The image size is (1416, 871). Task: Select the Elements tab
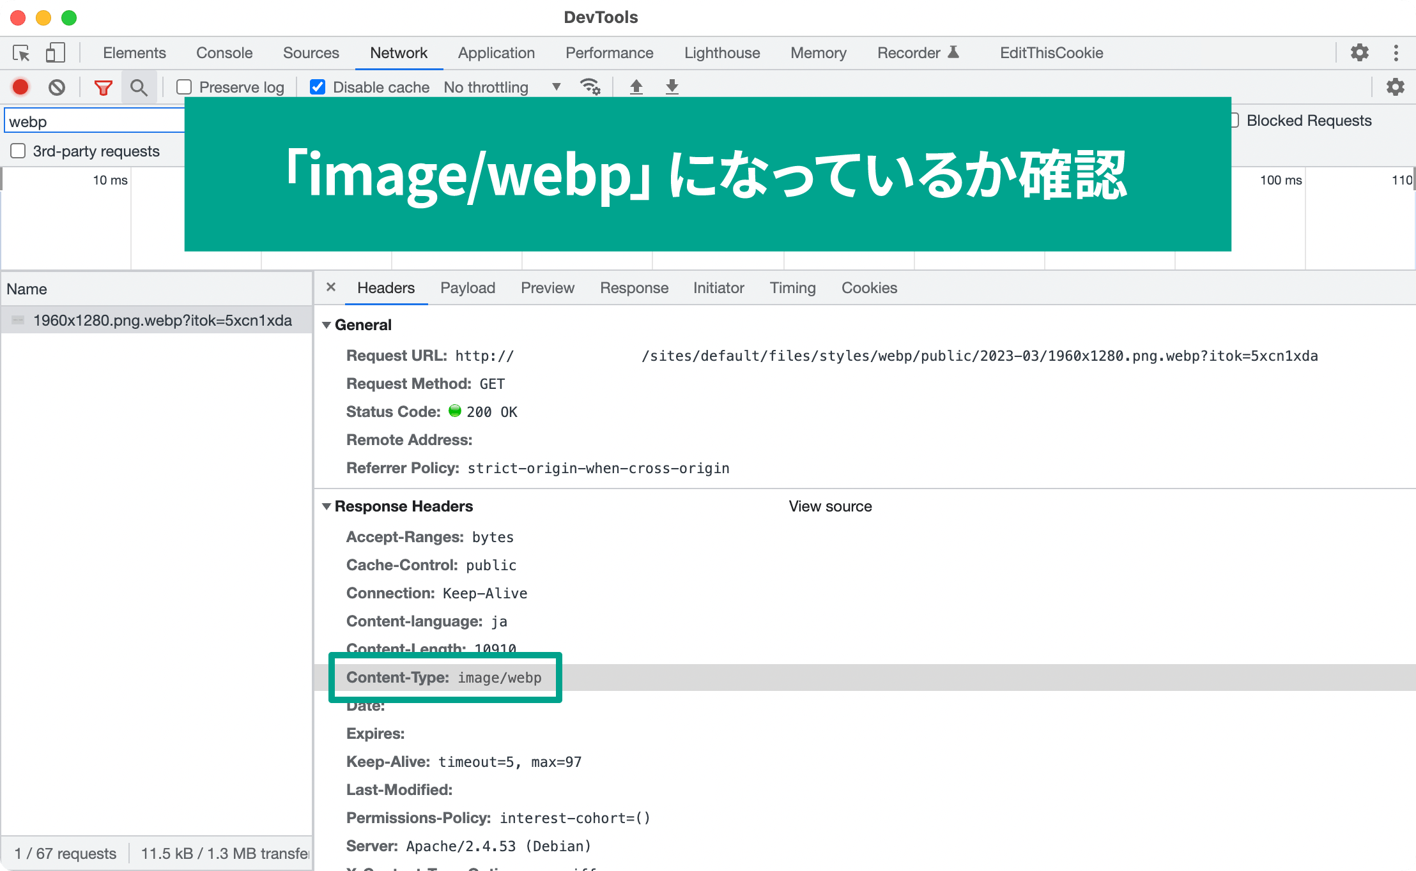[x=135, y=52]
